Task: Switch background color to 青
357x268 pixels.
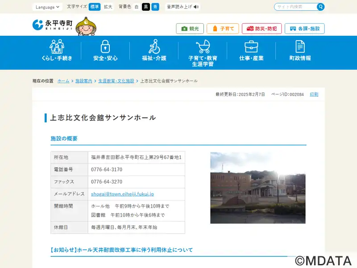Action: click(155, 7)
